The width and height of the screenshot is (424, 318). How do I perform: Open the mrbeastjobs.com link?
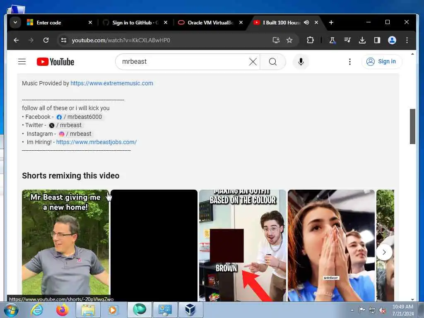96,142
